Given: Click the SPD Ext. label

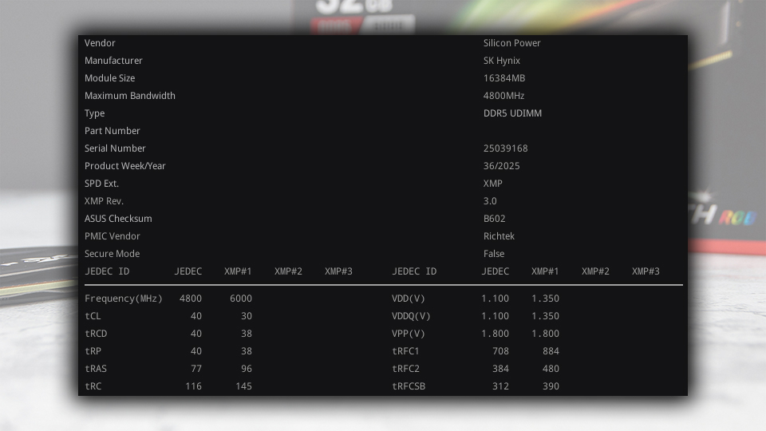Looking at the screenshot, I should tap(101, 184).
